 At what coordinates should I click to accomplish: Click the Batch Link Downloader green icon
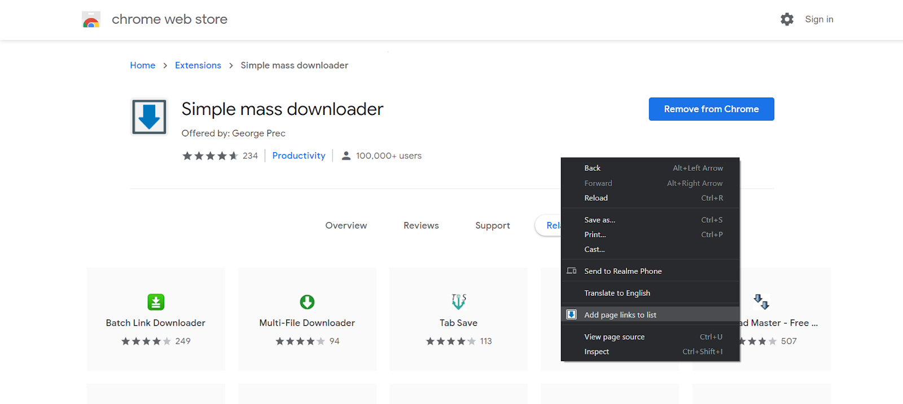156,302
